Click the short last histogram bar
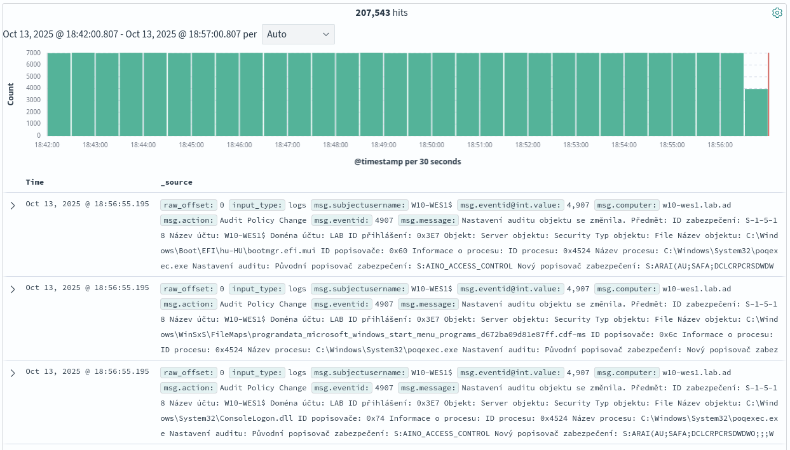 (x=756, y=112)
